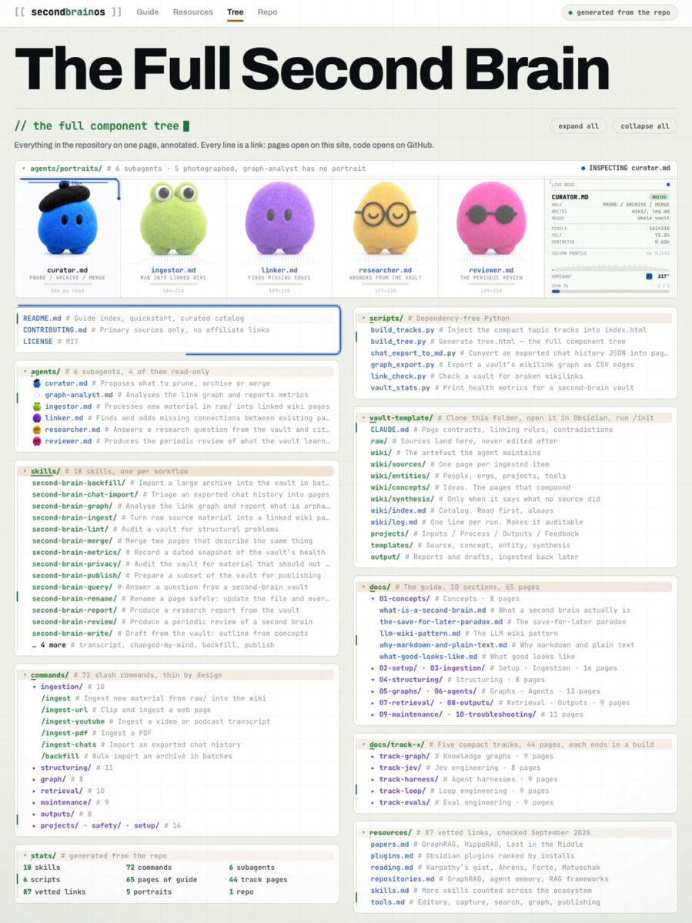
Task: Click the pink icon beside reviewer.md row
Action: tap(36, 441)
